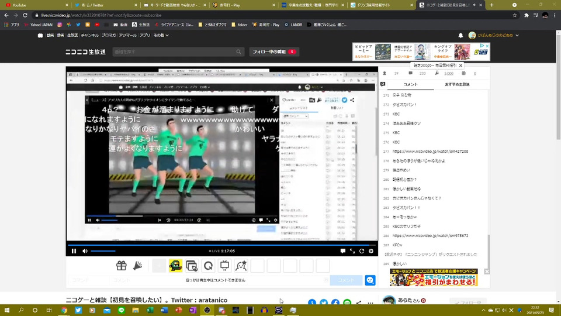This screenshot has width=561, height=316.
Task: Open the LANDR bookmark
Action: 293,25
